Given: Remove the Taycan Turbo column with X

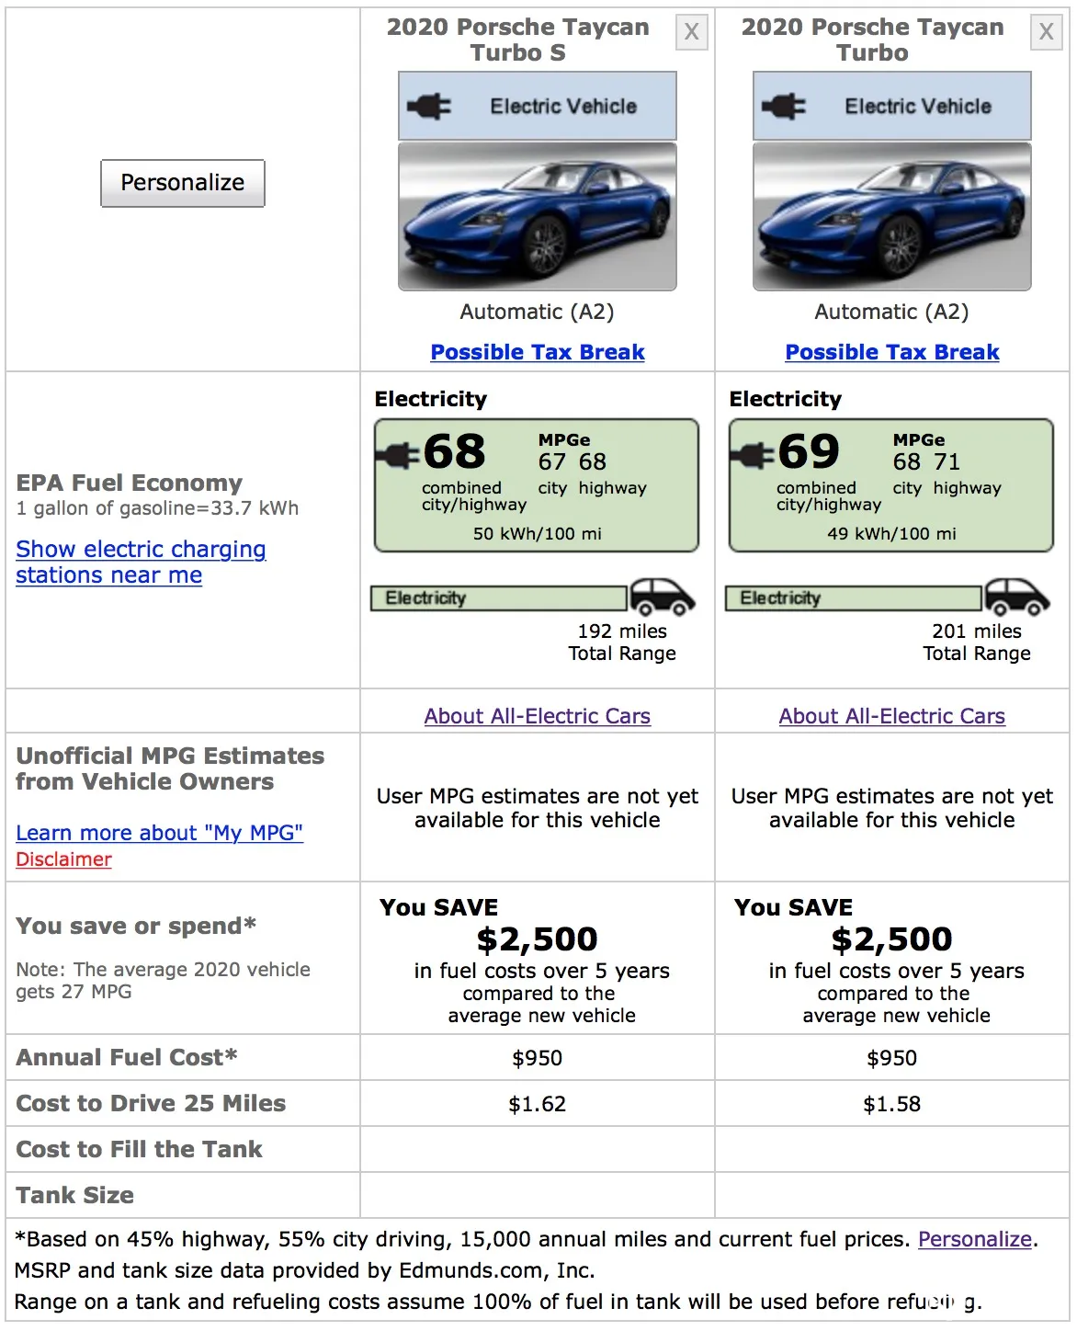Looking at the screenshot, I should point(1046,33).
